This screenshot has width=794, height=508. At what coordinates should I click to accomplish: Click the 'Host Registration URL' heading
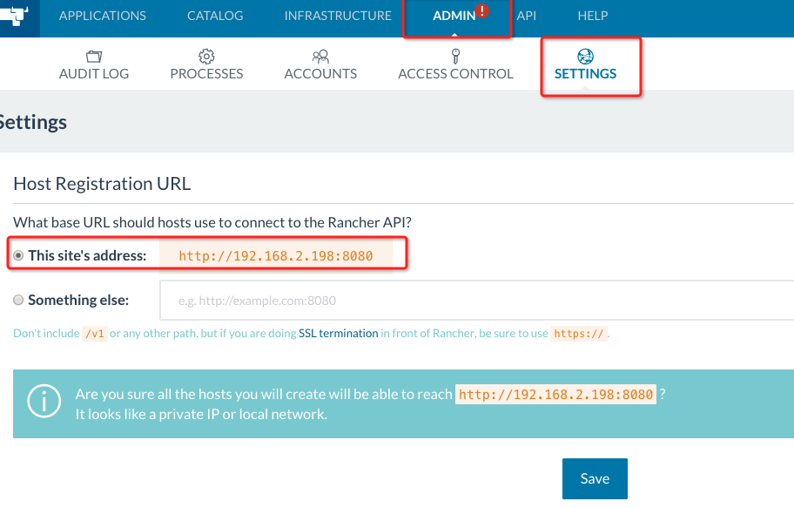pos(102,184)
